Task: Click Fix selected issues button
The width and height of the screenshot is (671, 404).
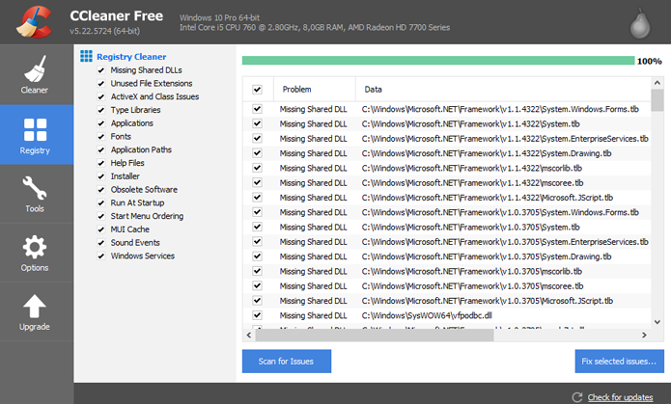Action: pos(619,362)
